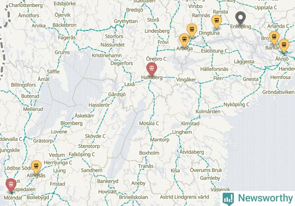Click the Falköping C station label

[x=82, y=154]
